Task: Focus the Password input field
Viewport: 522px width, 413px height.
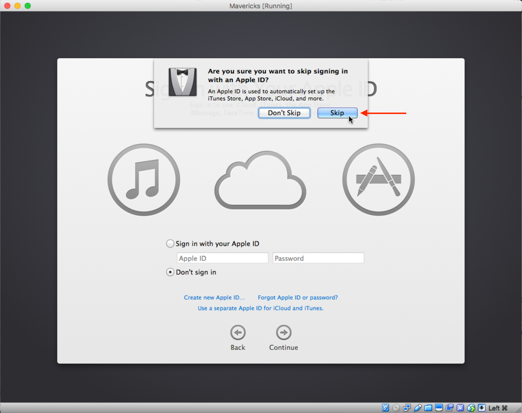Action: point(318,258)
